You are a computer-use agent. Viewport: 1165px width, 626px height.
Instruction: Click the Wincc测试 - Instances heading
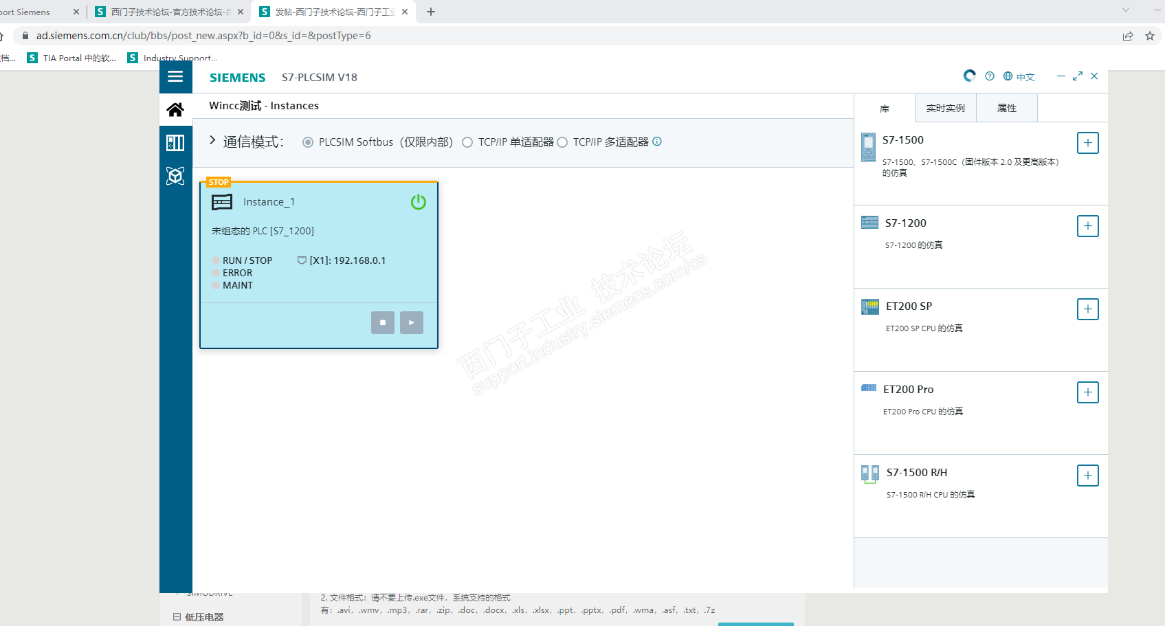pyautogui.click(x=264, y=106)
